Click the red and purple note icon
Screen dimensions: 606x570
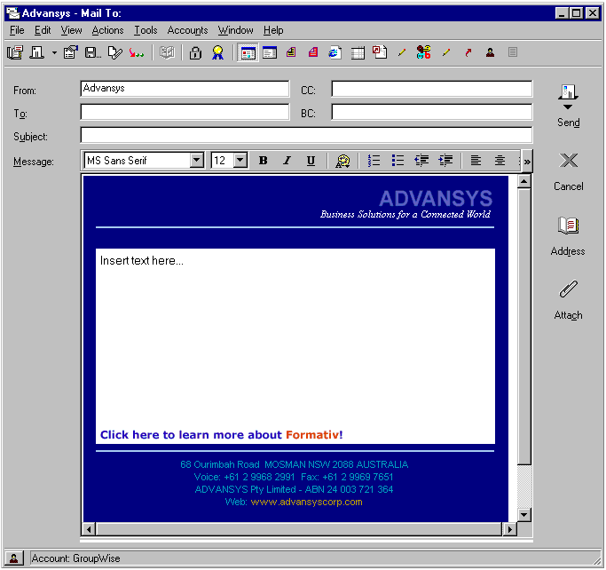click(313, 52)
